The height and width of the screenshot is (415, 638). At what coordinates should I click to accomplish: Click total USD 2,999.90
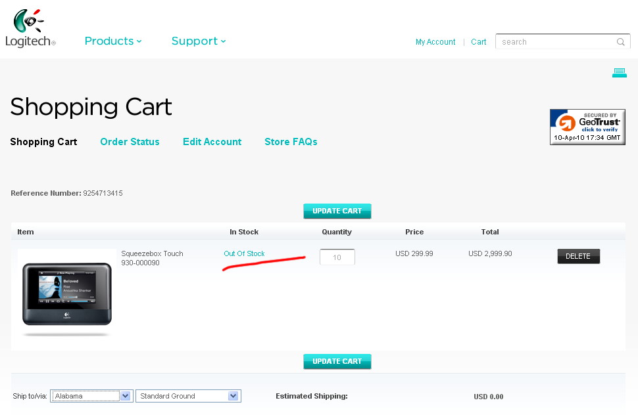coord(490,253)
